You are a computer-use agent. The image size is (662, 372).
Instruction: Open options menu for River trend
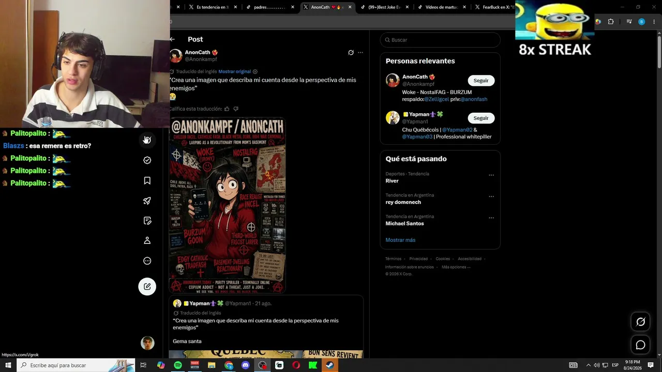[x=491, y=175]
